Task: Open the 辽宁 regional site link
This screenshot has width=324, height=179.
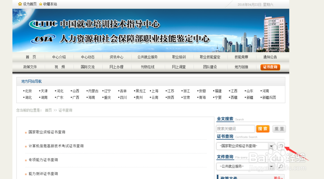Action: click(x=107, y=91)
